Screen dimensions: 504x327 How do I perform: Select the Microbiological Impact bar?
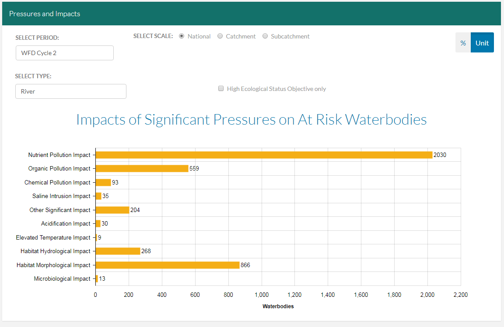pyautogui.click(x=97, y=278)
